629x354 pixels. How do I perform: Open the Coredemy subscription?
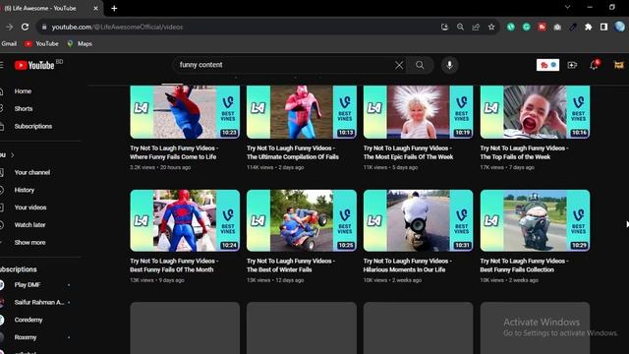pos(29,320)
